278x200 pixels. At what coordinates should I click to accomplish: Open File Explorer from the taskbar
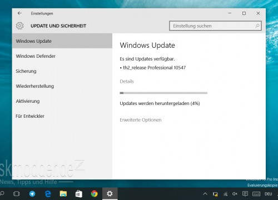[63, 194]
